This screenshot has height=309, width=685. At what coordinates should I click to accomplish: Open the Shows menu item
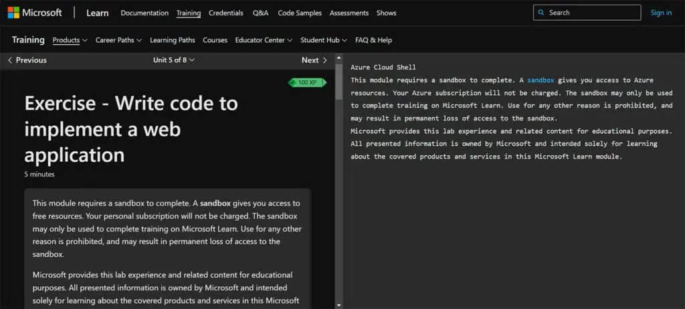click(386, 13)
